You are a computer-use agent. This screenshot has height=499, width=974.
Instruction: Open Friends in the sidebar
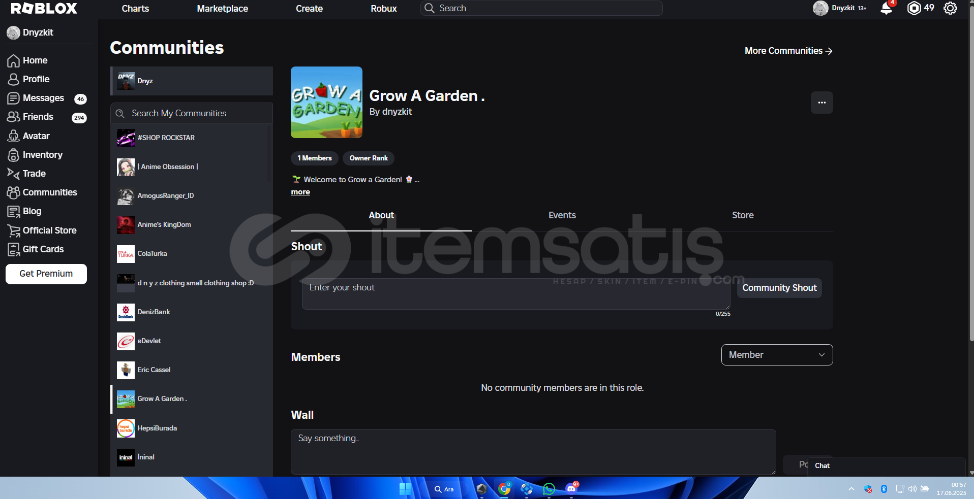pos(38,117)
